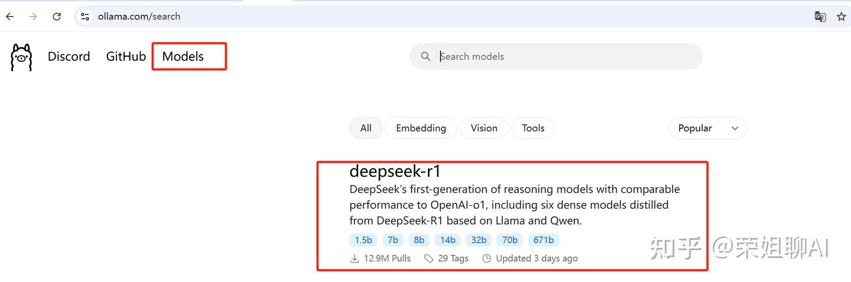Viewport: 851px width, 282px height.
Task: Click the magnifier icon in search box
Action: [x=425, y=57]
